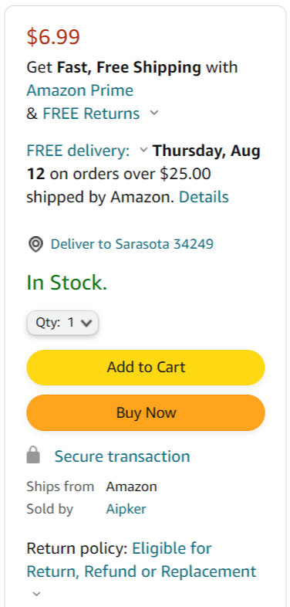This screenshot has height=607, width=290.
Task: Expand the FREE delivery options chevron
Action: click(143, 150)
